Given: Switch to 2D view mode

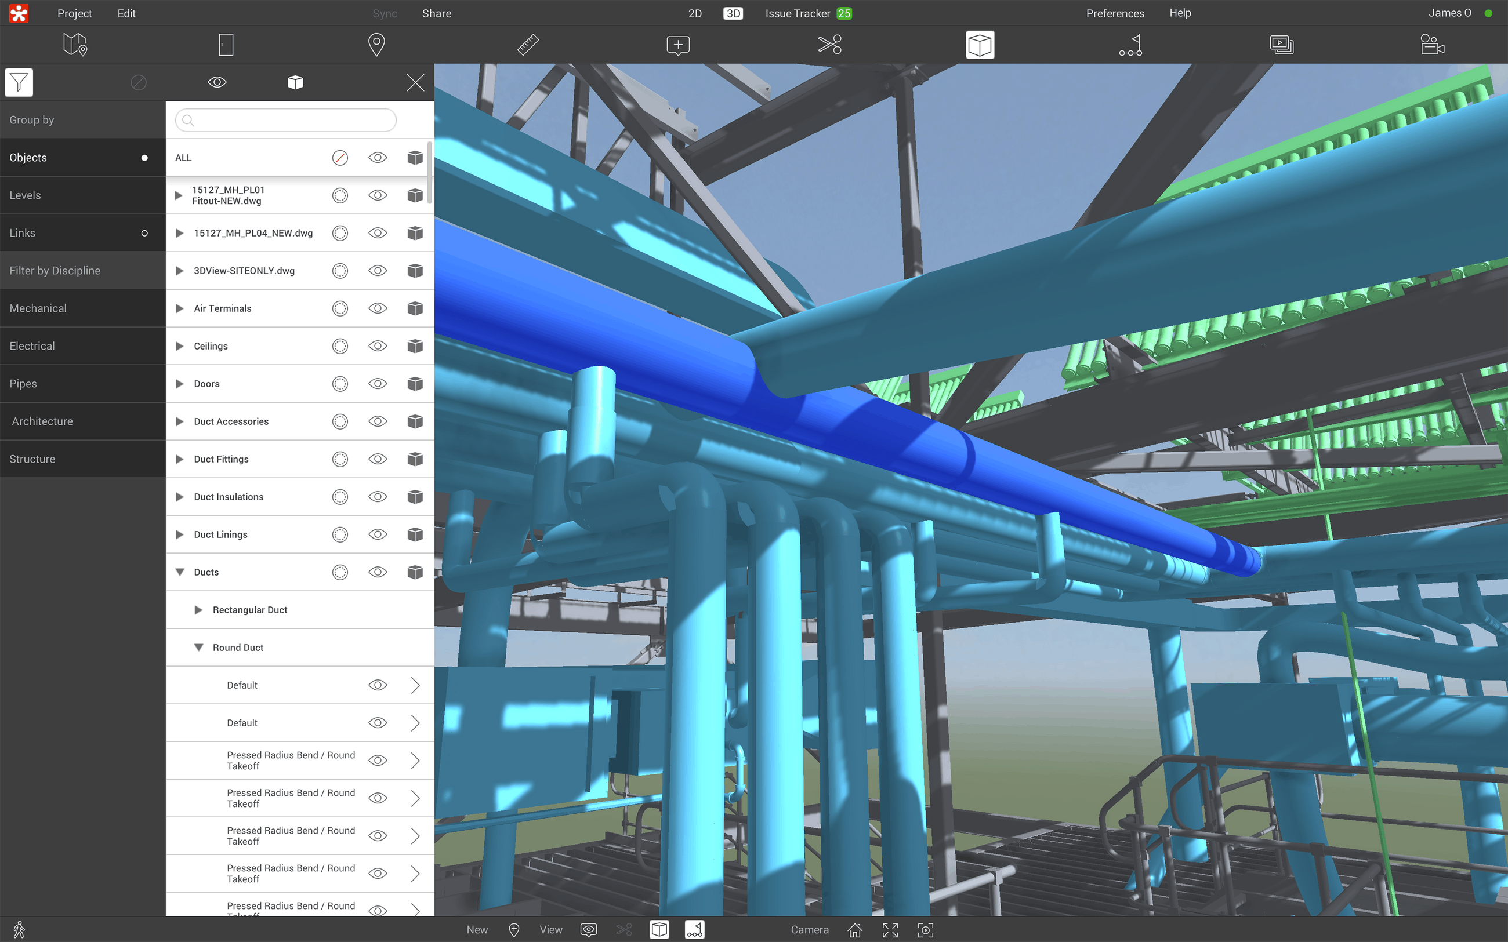Looking at the screenshot, I should click(x=695, y=13).
